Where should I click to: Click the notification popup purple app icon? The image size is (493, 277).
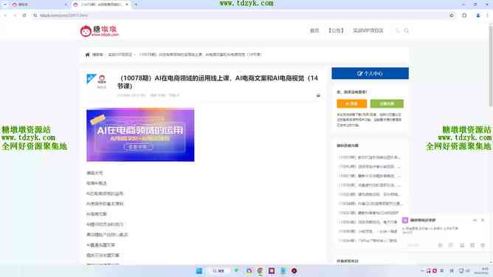(x=405, y=220)
